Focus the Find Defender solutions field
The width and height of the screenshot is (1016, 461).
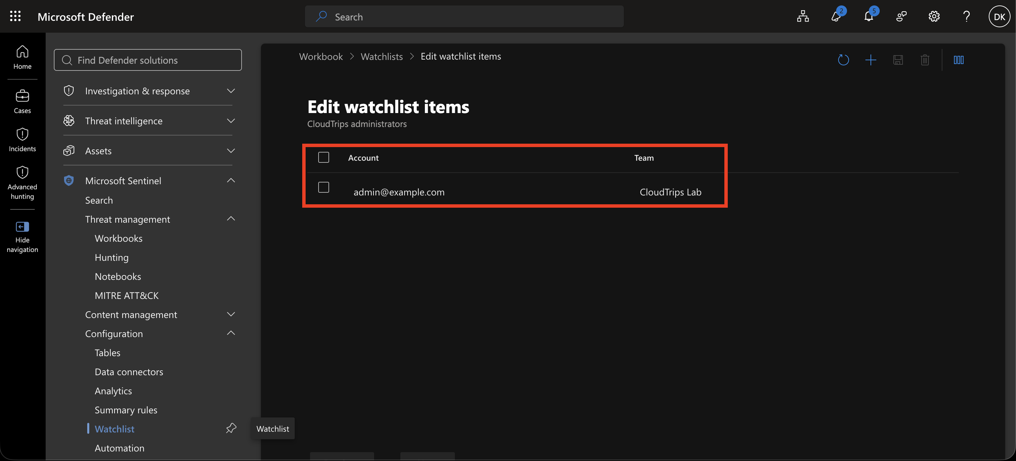point(148,60)
